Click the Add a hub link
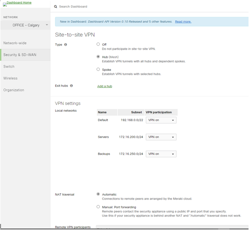The height and width of the screenshot is (231, 251). (x=105, y=86)
